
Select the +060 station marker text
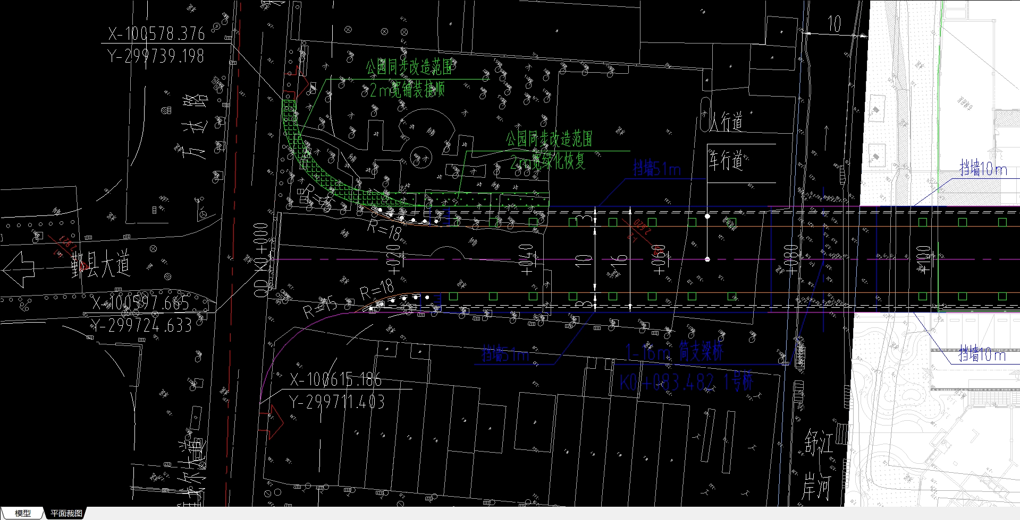[x=658, y=259]
